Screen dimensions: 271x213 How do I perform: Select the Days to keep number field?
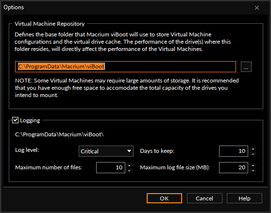click(234, 151)
